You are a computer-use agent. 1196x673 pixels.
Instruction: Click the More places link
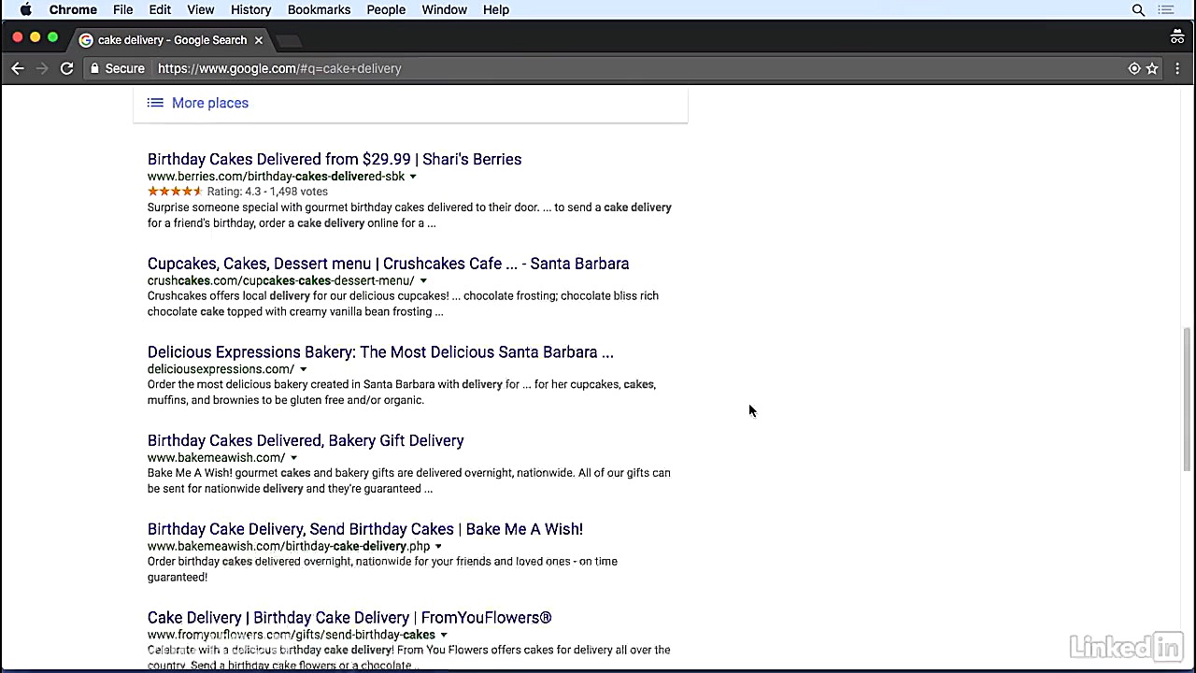pos(210,103)
